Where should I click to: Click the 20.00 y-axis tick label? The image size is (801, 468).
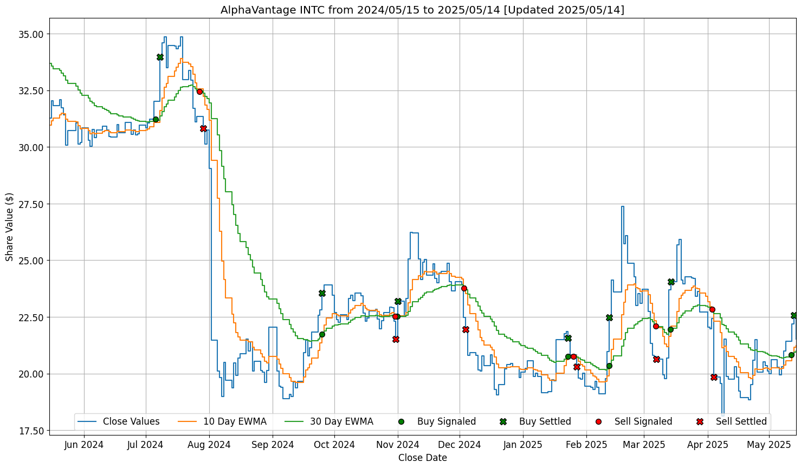point(33,374)
